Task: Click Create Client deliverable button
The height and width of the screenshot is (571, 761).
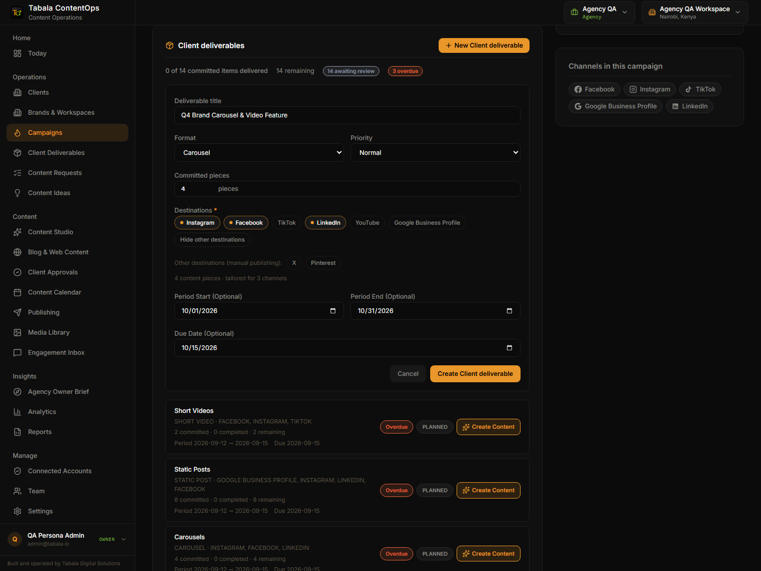Action: pos(475,374)
